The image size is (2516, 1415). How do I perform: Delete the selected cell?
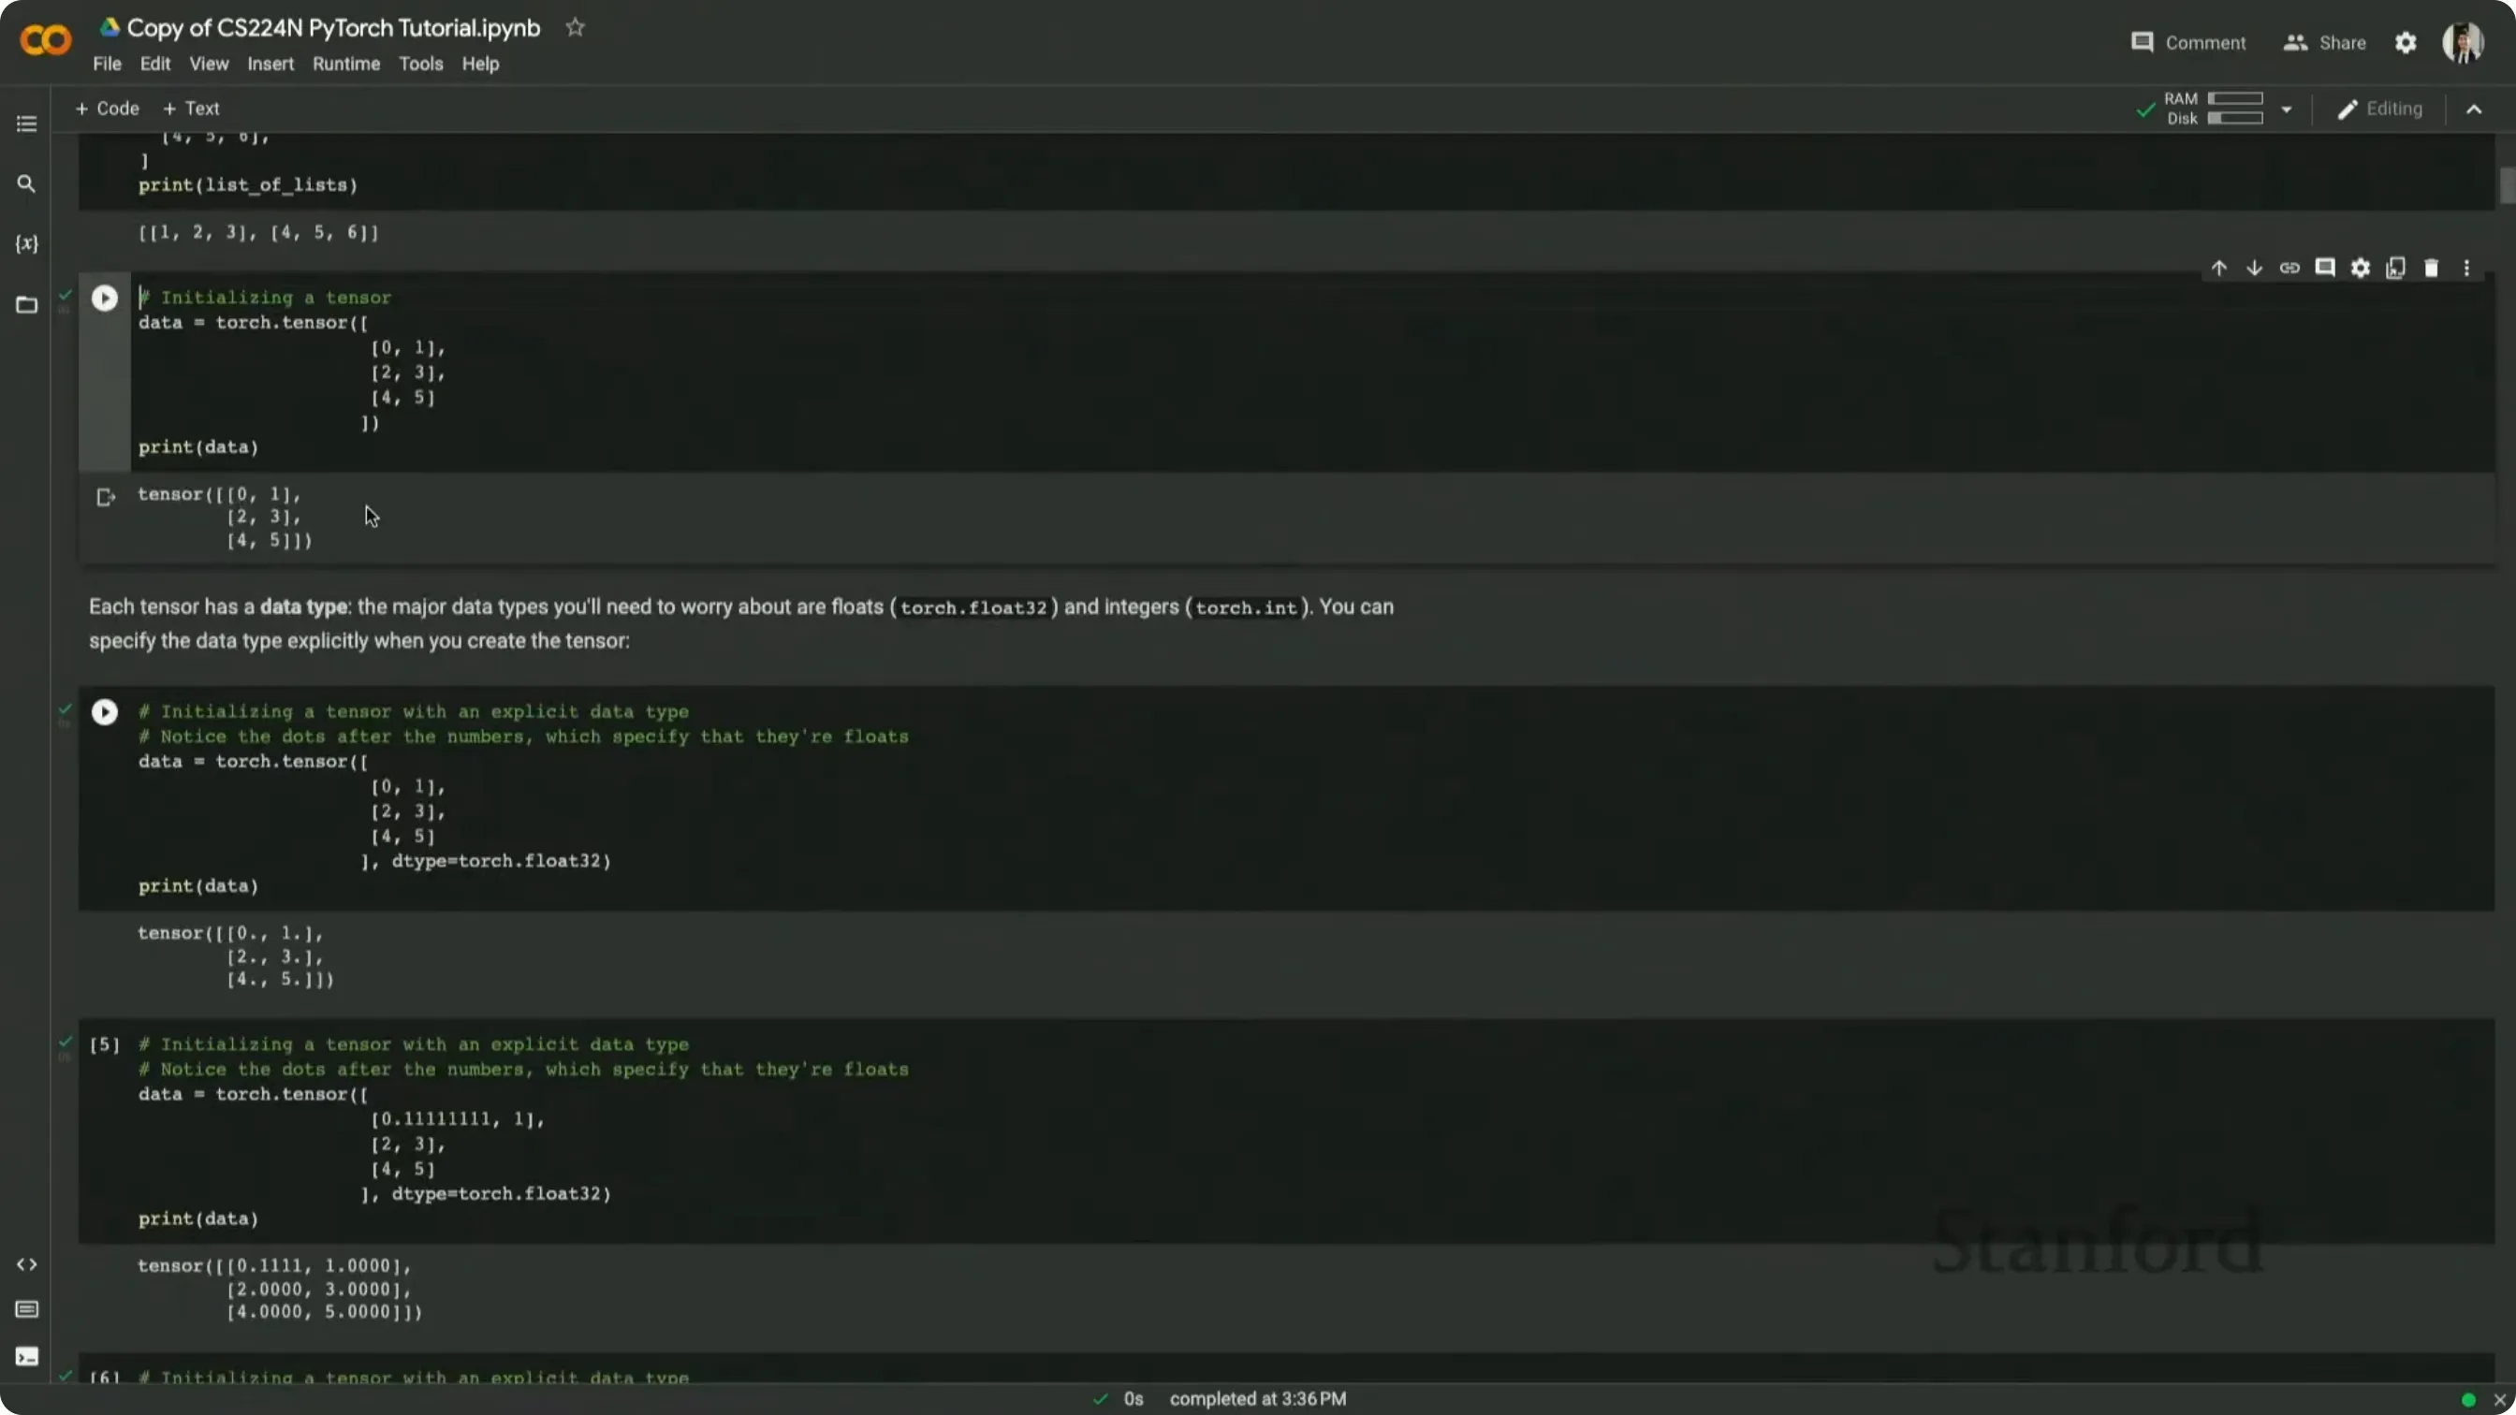point(2431,268)
